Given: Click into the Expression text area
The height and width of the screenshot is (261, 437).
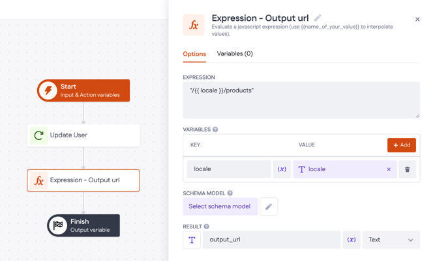Looking at the screenshot, I should [301, 100].
